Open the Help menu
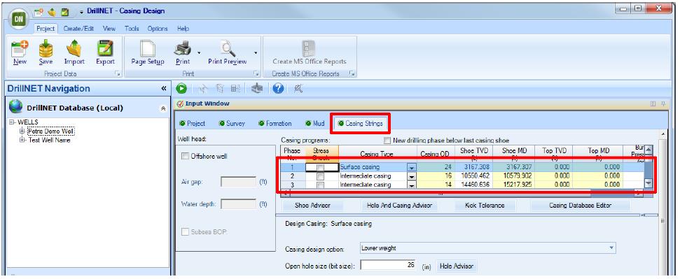This screenshot has width=680, height=279. (183, 29)
